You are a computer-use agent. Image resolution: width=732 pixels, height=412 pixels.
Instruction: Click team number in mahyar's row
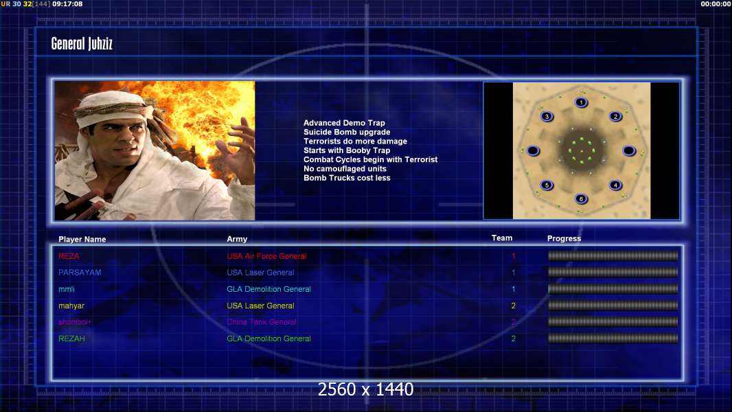pos(514,306)
